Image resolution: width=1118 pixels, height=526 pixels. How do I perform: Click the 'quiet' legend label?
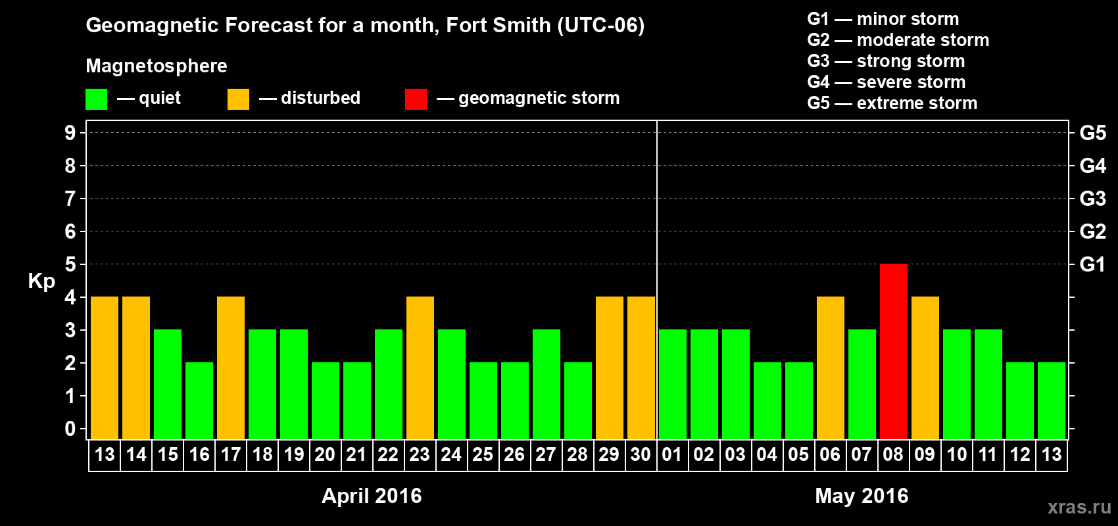coord(160,98)
